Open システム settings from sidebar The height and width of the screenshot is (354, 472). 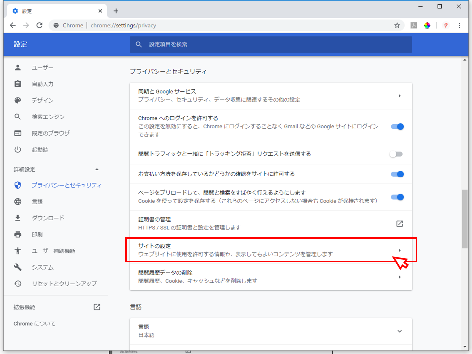(43, 267)
